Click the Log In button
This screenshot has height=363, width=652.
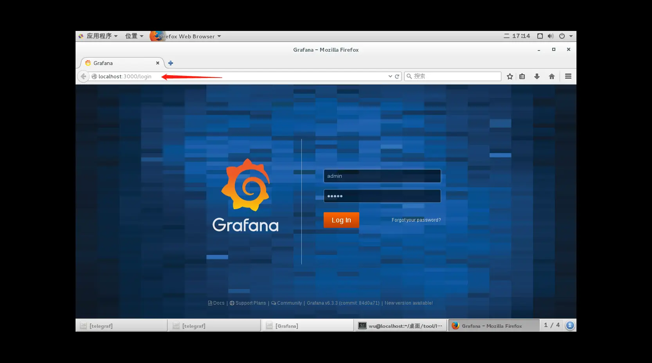coord(341,220)
